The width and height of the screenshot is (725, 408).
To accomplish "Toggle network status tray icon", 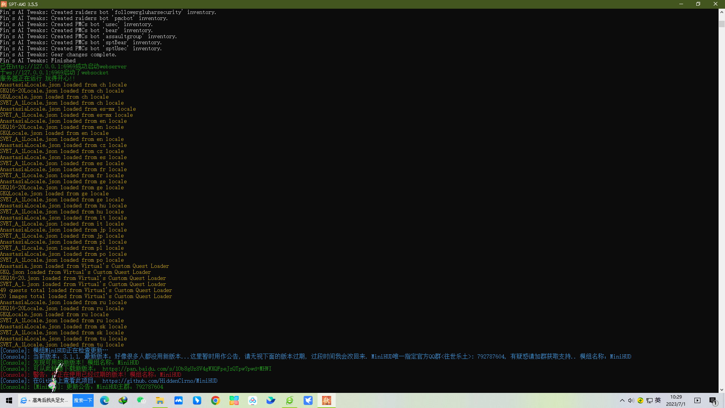I will 649,400.
